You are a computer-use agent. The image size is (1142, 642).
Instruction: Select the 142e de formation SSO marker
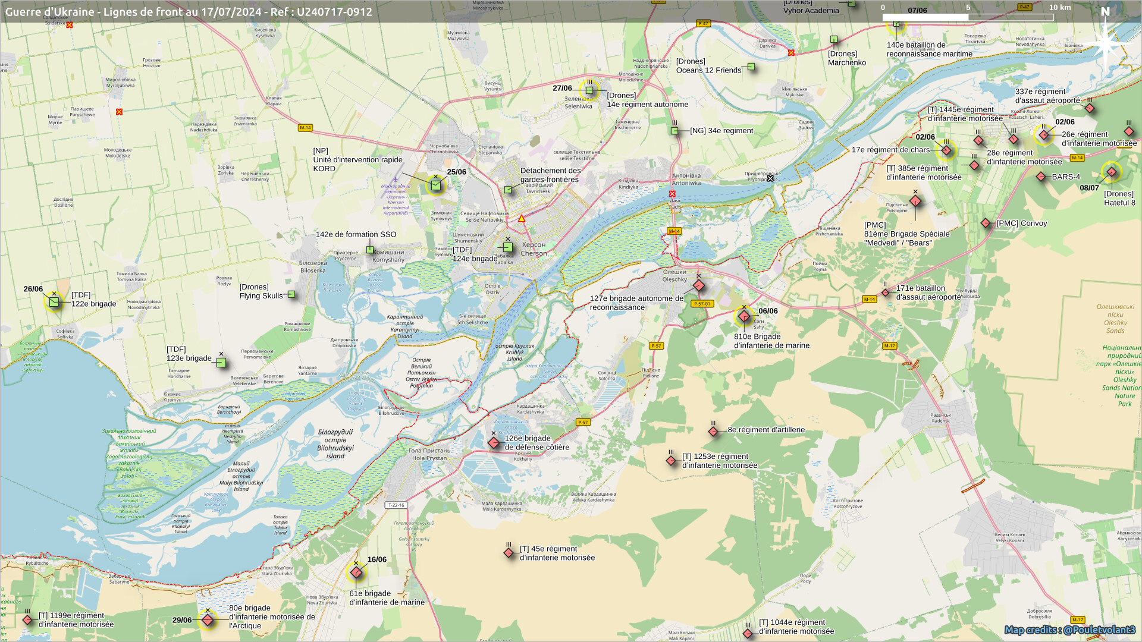(370, 250)
